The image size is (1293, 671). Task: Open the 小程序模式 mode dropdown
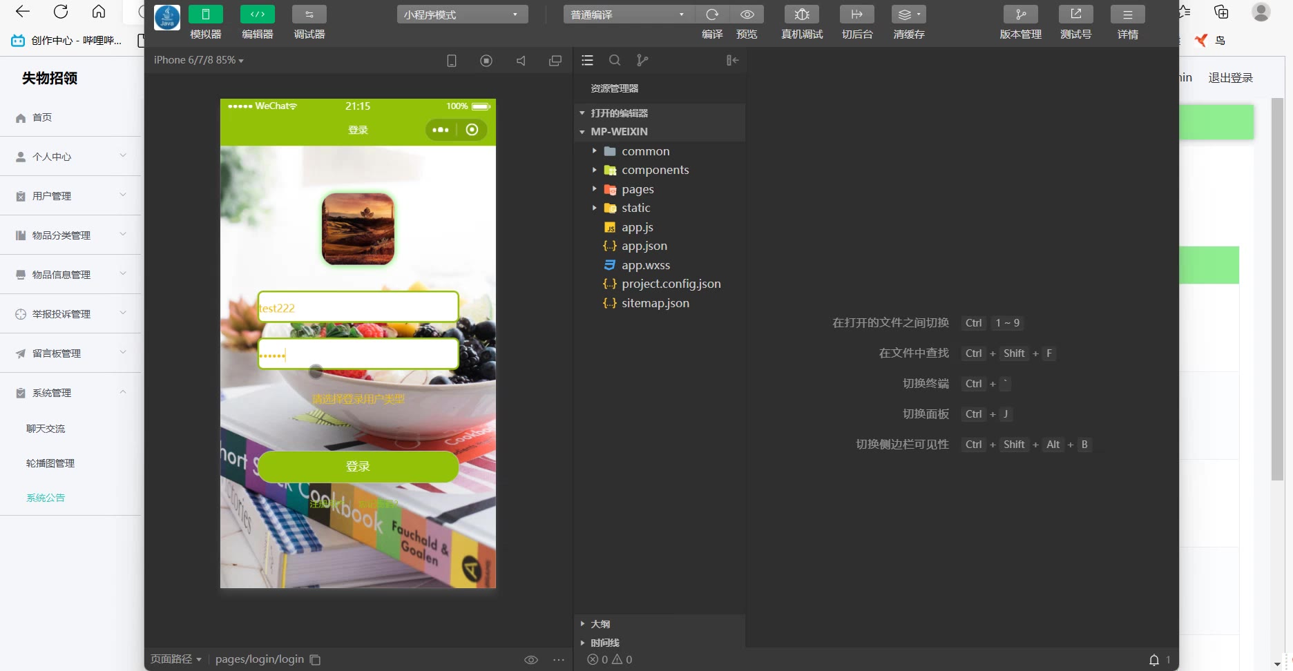[463, 14]
